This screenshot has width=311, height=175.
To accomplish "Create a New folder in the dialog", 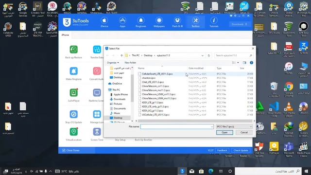I will [130, 63].
